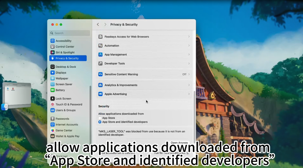Click the Internet Accounts icon
This screenshot has height=168, width=303.
(52, 124)
